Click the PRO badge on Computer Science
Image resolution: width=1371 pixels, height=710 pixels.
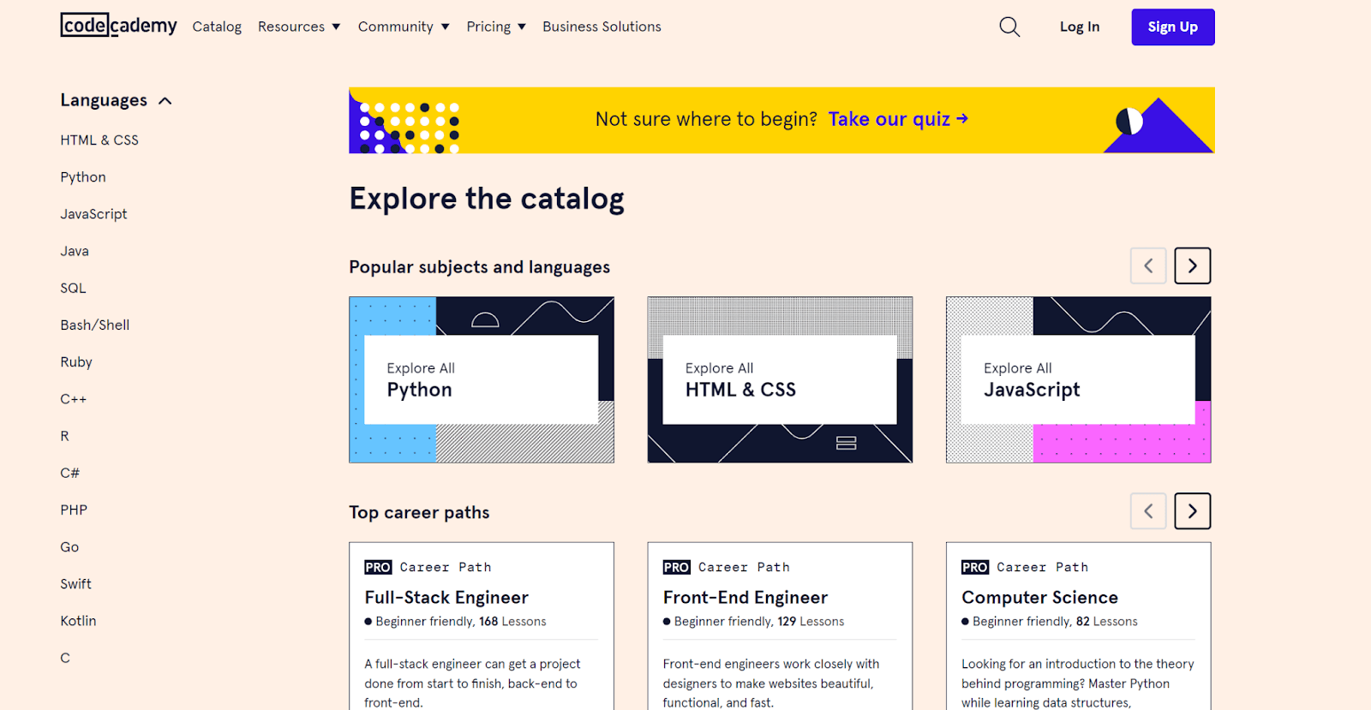(975, 567)
